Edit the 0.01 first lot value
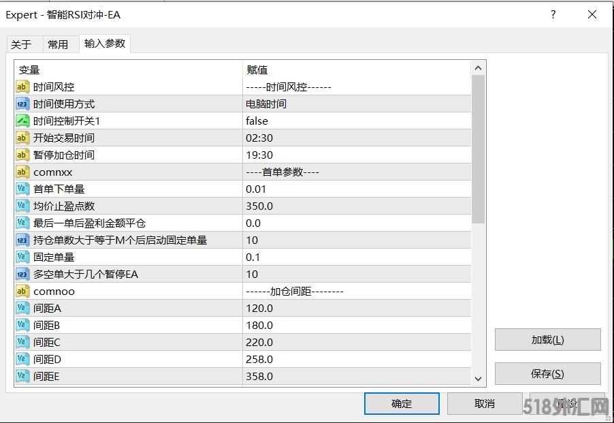Image resolution: width=614 pixels, height=423 pixels. [357, 189]
